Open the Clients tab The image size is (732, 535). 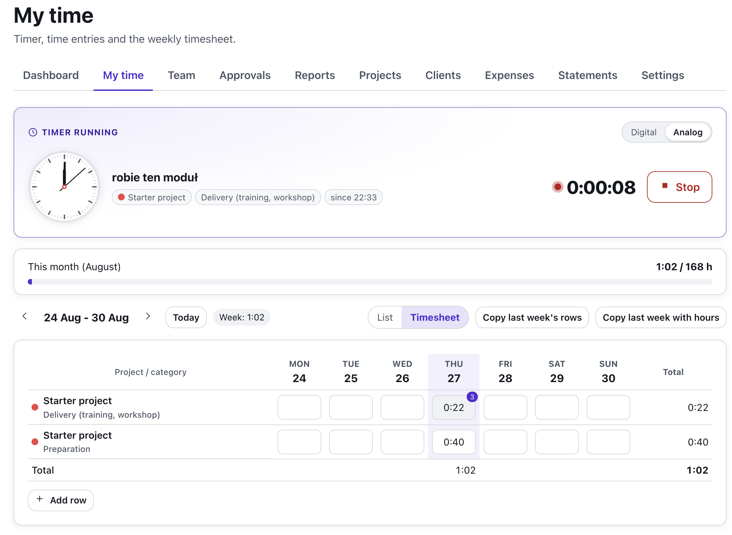(443, 75)
